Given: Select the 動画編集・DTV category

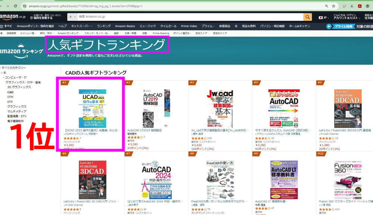Looking at the screenshot, I should [17, 116].
